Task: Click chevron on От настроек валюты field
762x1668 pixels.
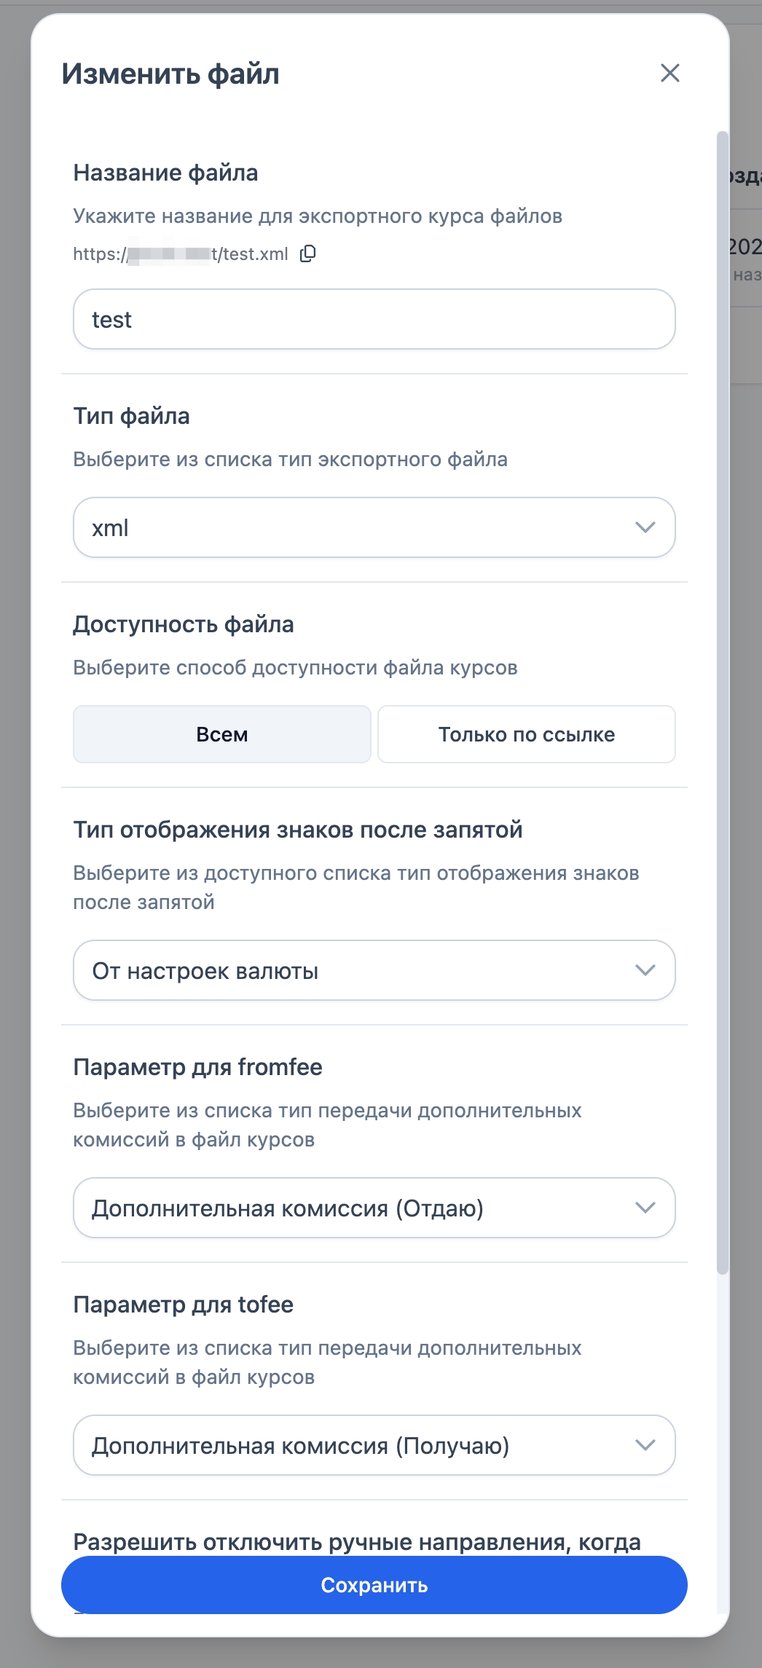Action: tap(645, 970)
